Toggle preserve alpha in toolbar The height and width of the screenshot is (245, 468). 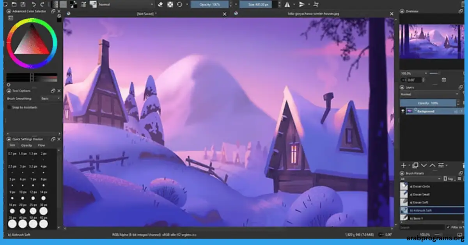[170, 4]
